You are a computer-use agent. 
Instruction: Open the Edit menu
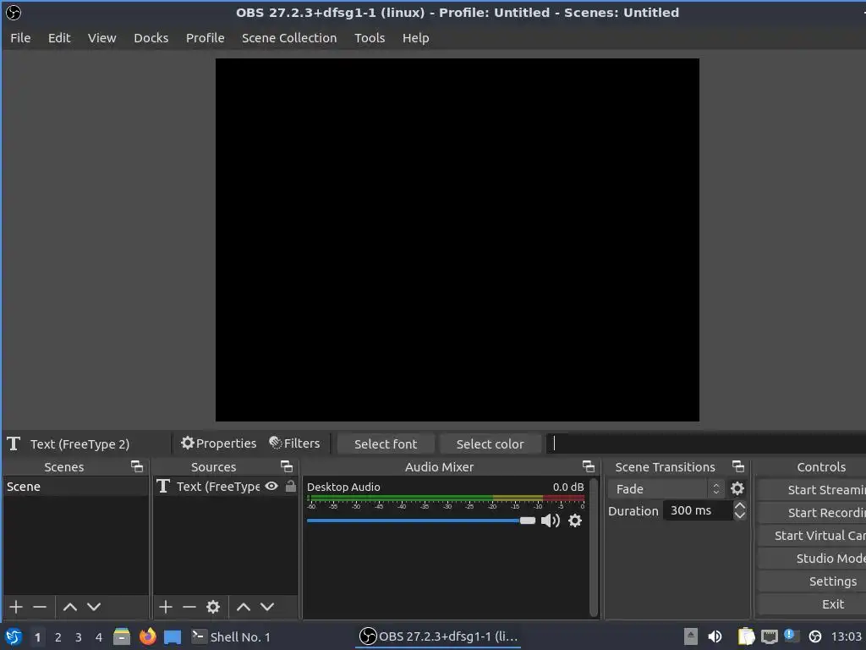[59, 38]
